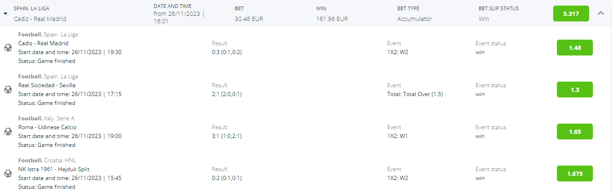613x194 pixels.
Task: Click the 161.96 EUR win amount
Action: coord(332,19)
